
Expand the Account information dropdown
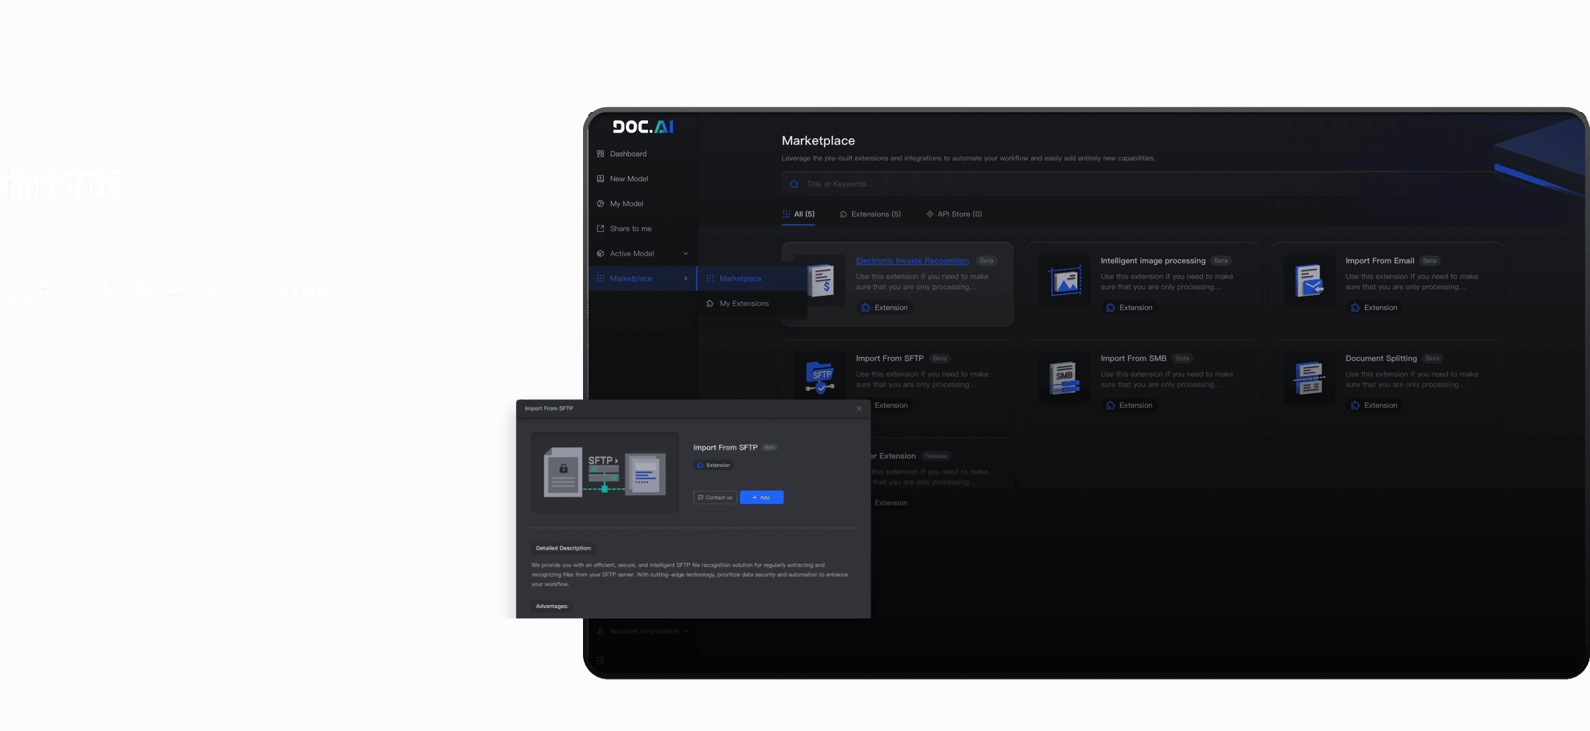click(x=686, y=631)
